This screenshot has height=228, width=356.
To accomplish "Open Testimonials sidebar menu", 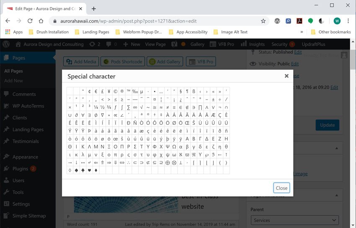I will (26, 141).
